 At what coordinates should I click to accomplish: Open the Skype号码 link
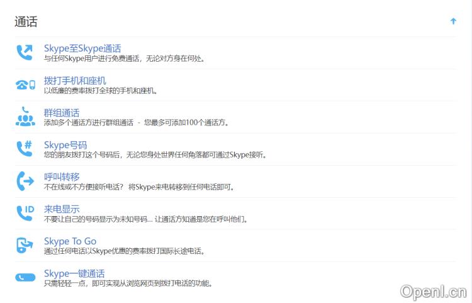tap(65, 145)
